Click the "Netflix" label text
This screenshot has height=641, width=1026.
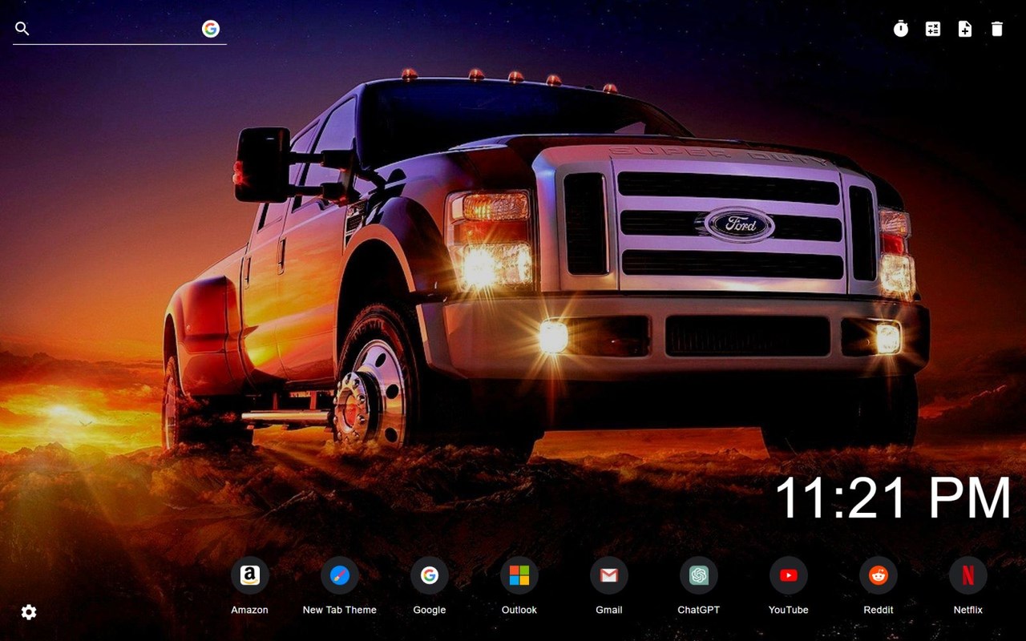pyautogui.click(x=968, y=610)
